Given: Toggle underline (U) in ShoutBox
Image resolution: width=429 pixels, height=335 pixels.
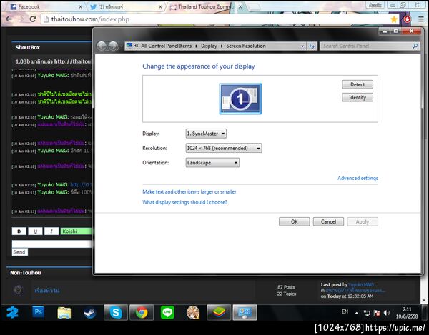Looking at the screenshot, I should click(35, 231).
